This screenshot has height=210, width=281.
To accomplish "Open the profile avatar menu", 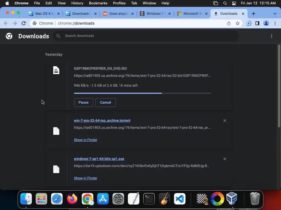I will point(266,23).
